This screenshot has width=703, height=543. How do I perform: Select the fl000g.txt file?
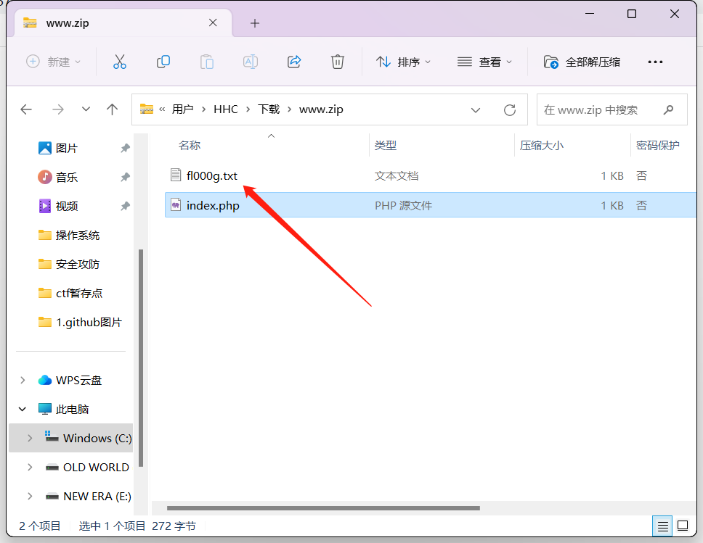[x=210, y=175]
